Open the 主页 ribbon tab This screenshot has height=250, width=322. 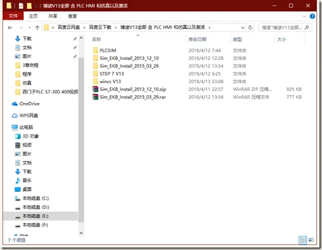(x=33, y=16)
